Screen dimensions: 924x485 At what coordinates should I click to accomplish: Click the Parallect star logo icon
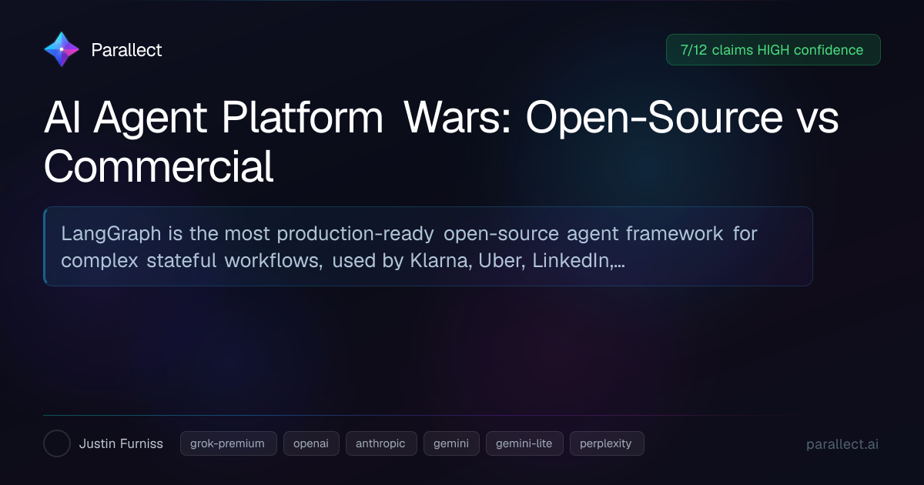pyautogui.click(x=62, y=49)
